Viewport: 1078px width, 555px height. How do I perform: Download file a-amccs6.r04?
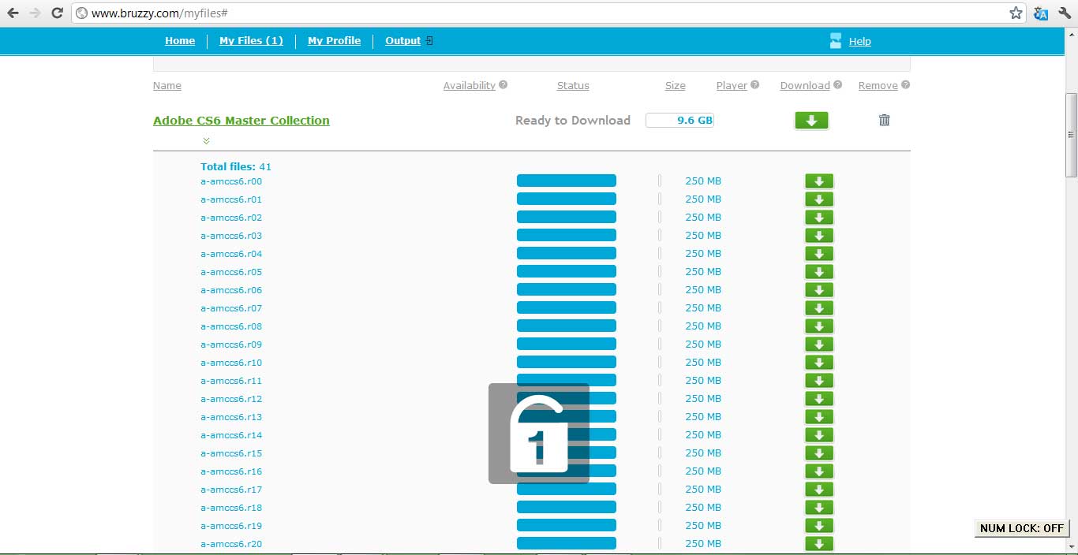(819, 254)
